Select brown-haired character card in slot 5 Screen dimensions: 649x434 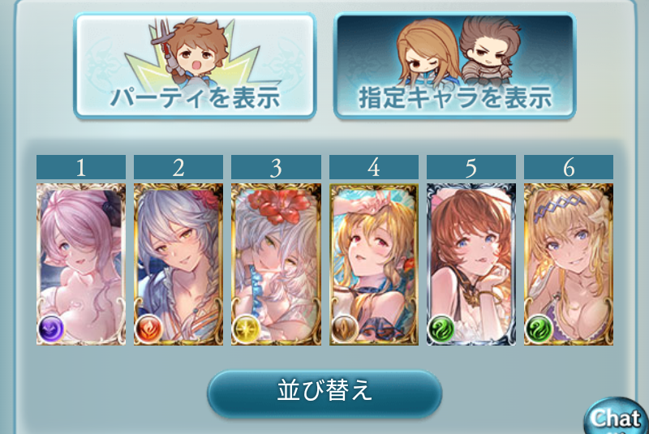coord(471,264)
